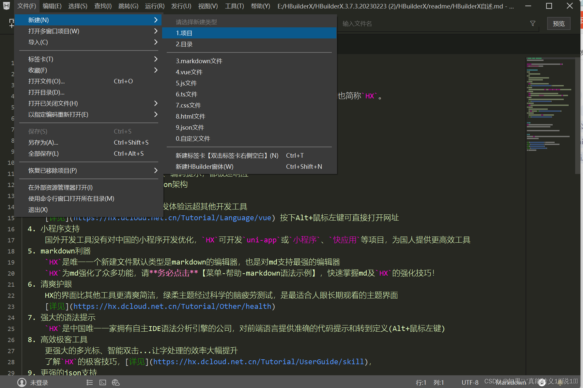Expand 以指定编码重新打开(E) submenu

[156, 114]
